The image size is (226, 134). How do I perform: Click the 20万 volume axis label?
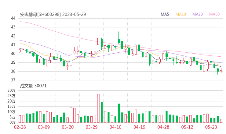tap(11, 101)
